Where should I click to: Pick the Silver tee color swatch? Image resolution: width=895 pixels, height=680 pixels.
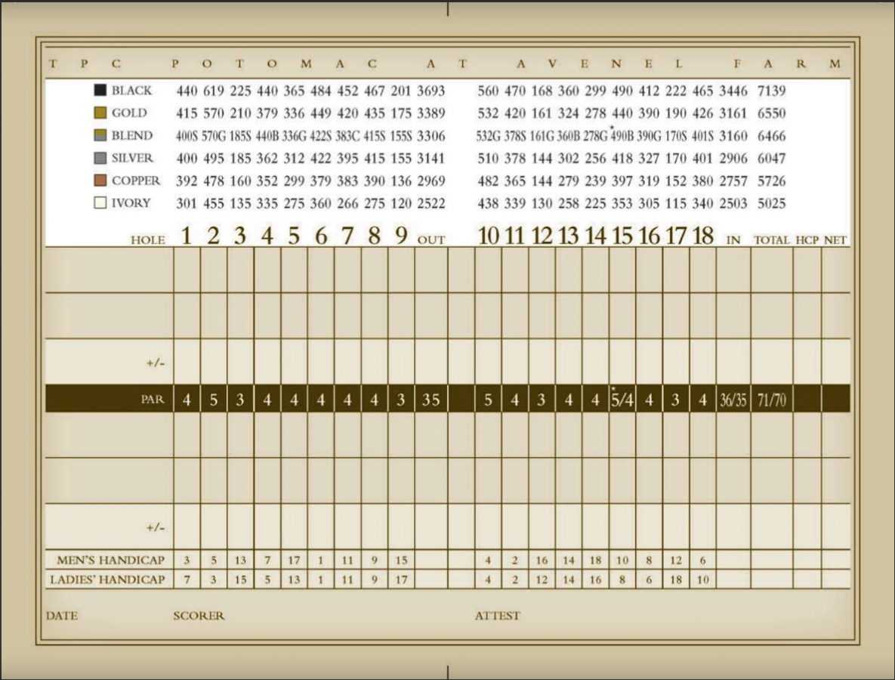[x=100, y=159]
